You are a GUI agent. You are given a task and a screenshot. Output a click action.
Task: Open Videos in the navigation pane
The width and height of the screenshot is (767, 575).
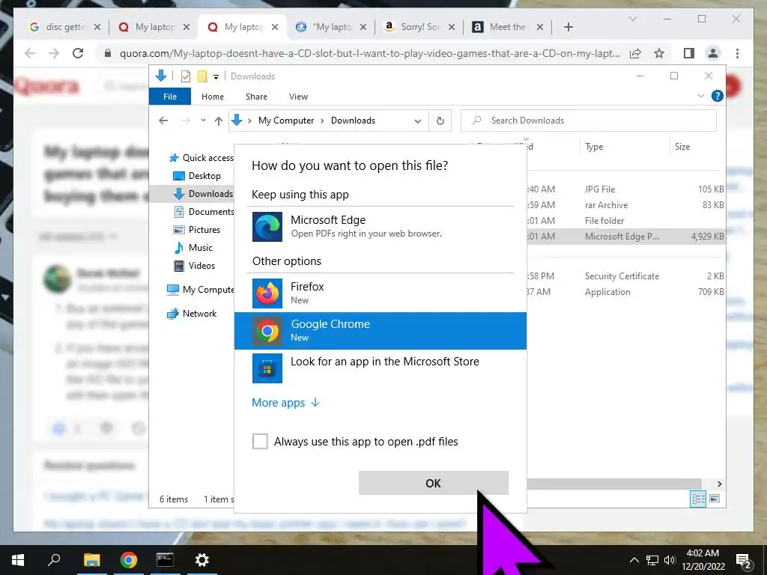click(x=195, y=266)
